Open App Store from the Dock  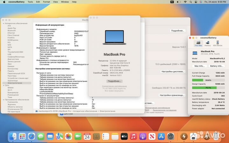coord(161,137)
